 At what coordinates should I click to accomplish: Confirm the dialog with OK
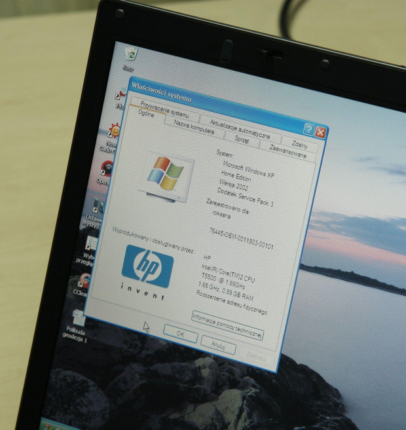tap(180, 334)
